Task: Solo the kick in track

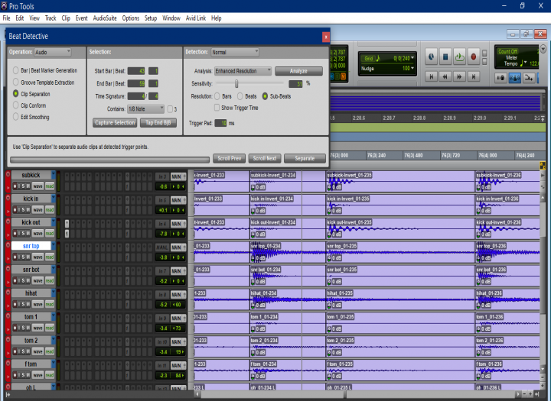Action: 22,210
